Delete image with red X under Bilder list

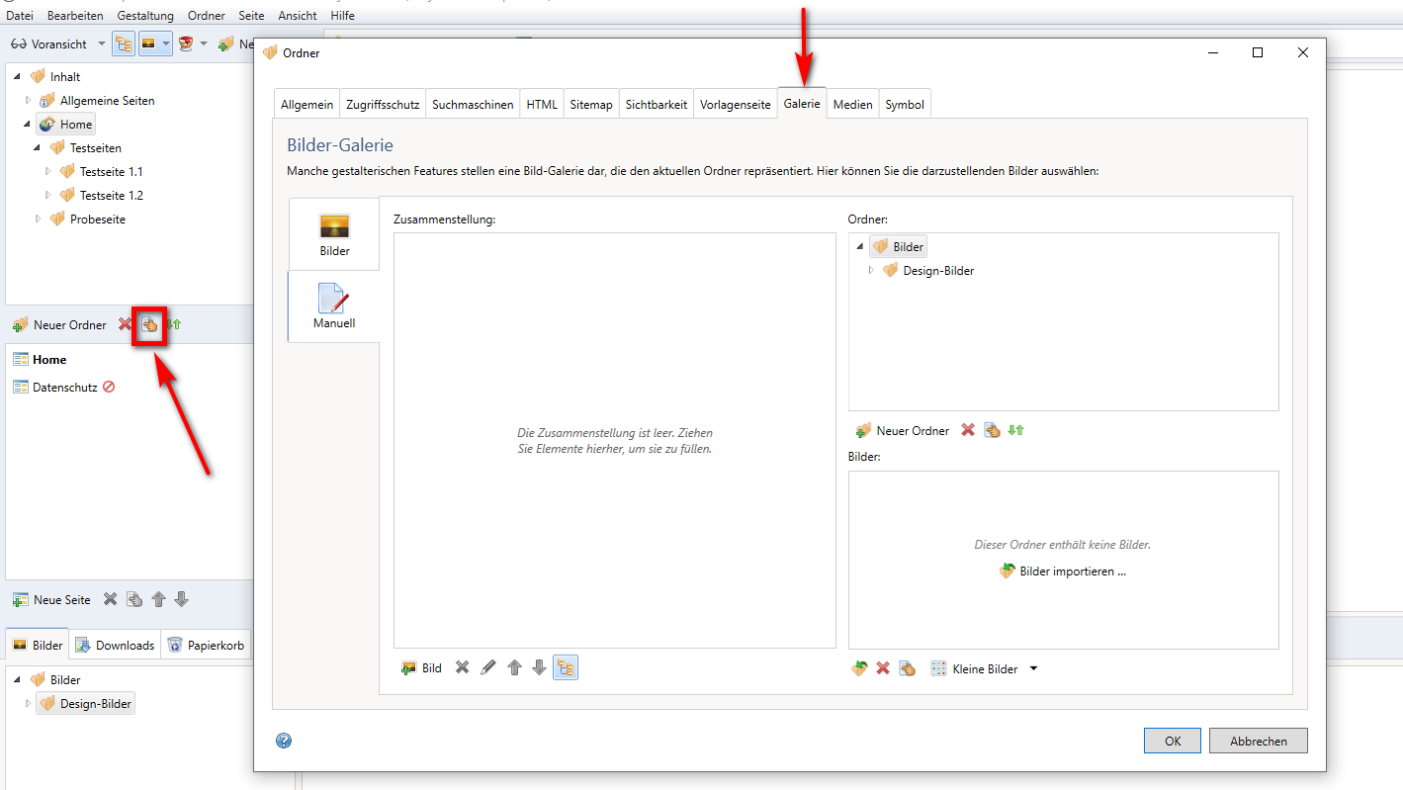(x=883, y=669)
